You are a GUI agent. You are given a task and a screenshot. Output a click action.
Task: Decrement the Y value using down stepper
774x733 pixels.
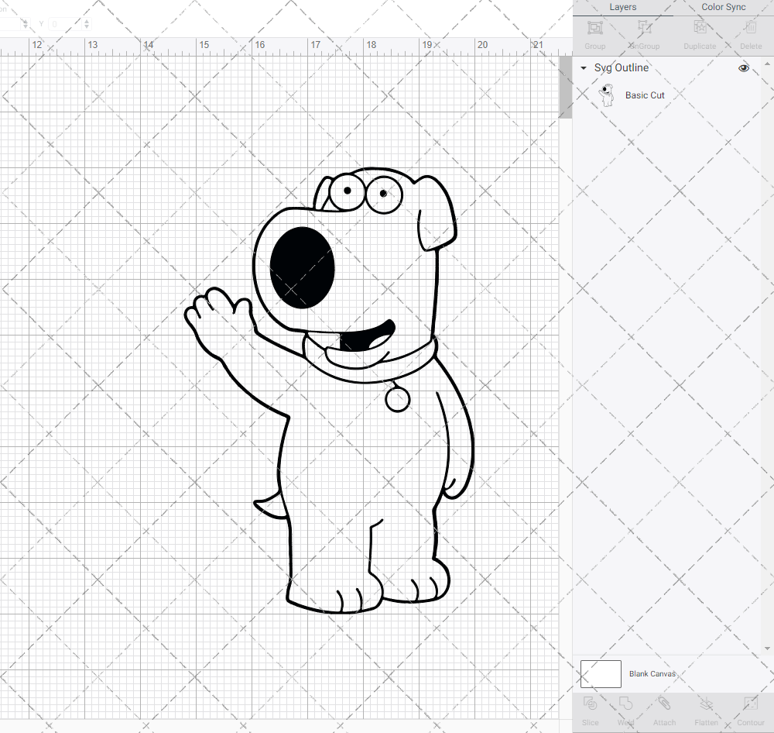[x=86, y=28]
